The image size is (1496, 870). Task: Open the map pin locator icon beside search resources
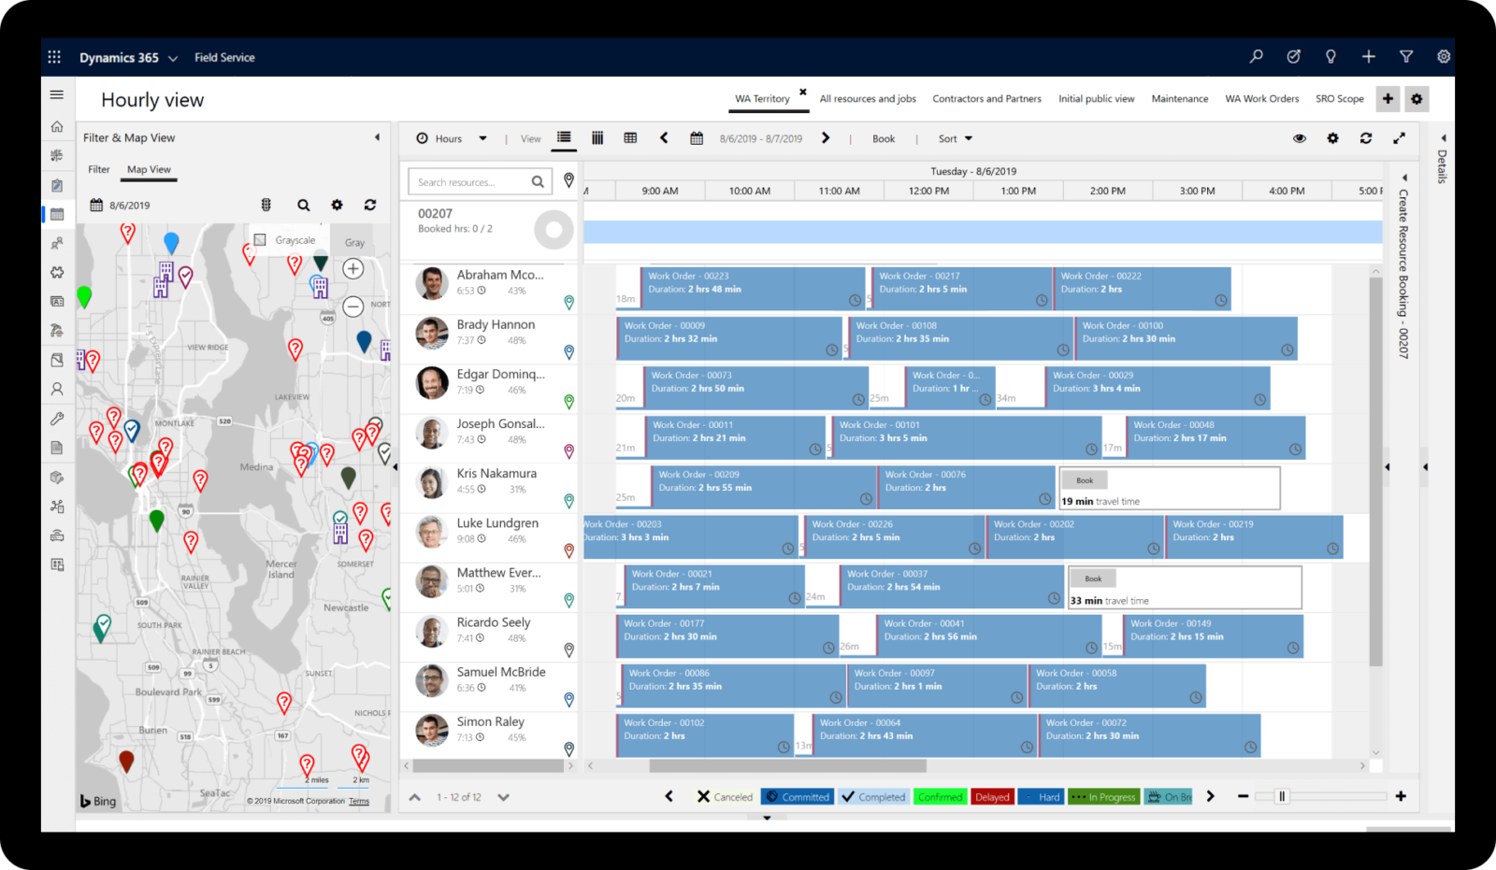[569, 180]
